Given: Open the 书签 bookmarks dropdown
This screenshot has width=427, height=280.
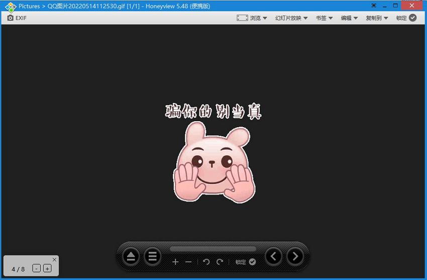Looking at the screenshot, I should point(324,18).
